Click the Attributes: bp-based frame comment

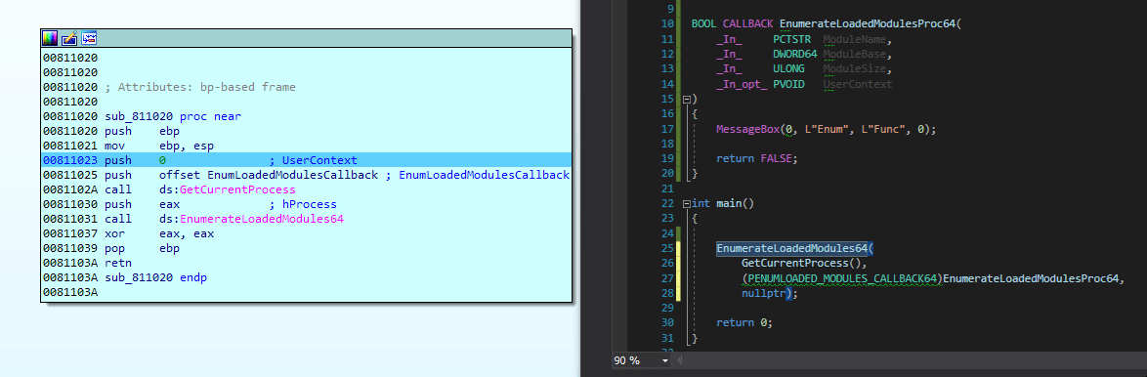[x=199, y=87]
